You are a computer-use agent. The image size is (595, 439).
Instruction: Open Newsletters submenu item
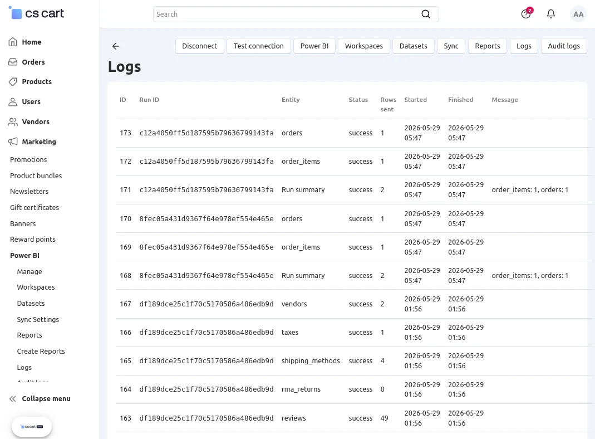tap(29, 192)
